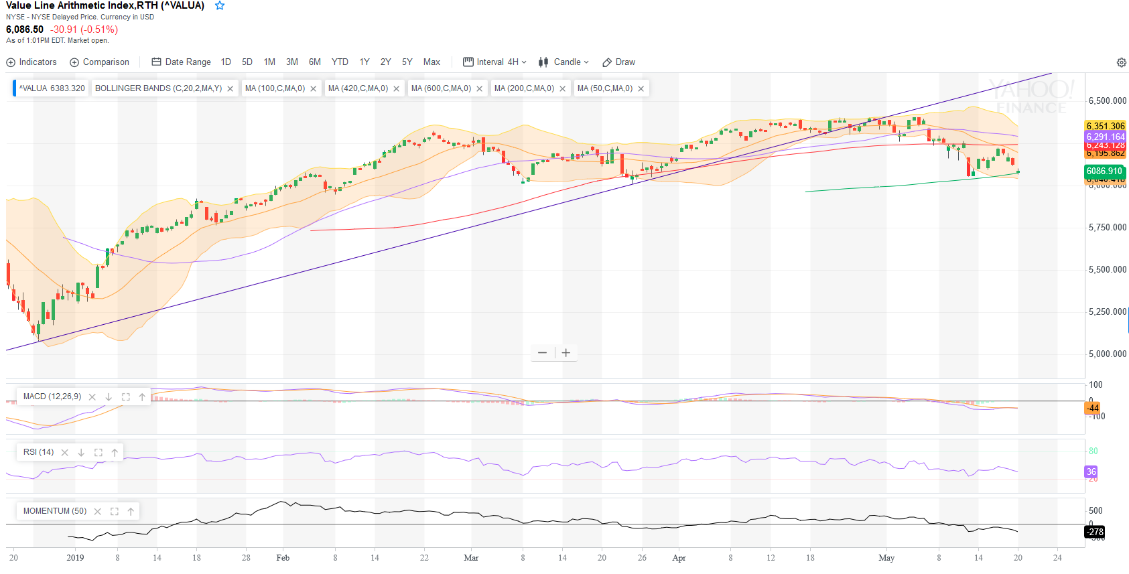
Task: Open the Indicators menu
Action: tap(31, 62)
